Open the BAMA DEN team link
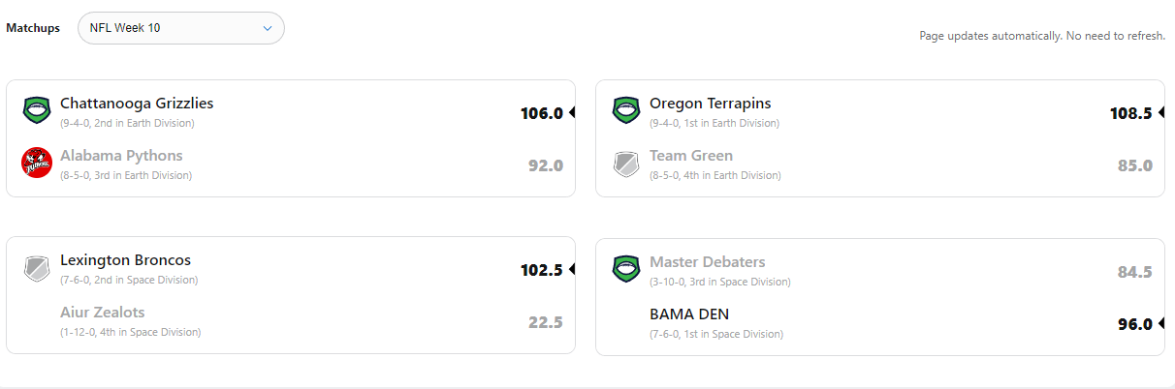The image size is (1175, 389). coord(689,314)
